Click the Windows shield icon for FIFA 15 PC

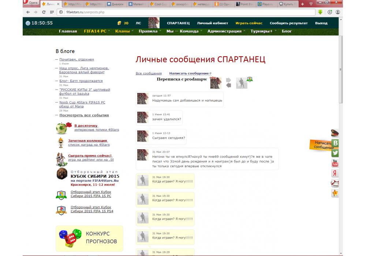(61, 195)
